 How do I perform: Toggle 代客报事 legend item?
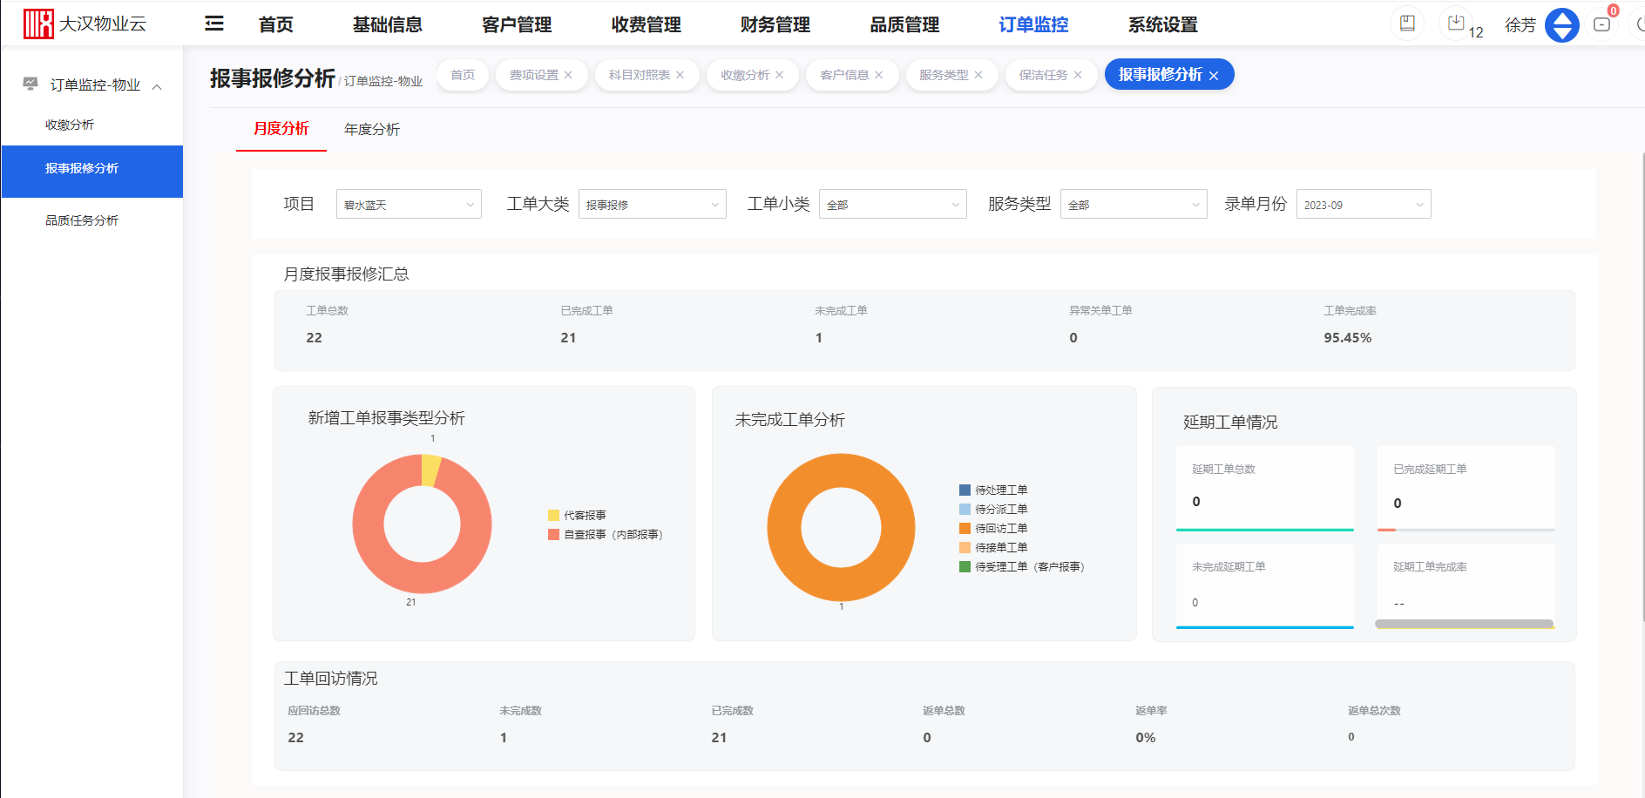577,515
